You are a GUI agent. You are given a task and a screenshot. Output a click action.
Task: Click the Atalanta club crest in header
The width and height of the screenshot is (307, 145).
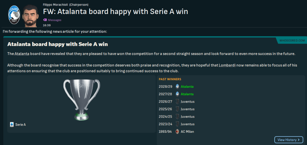coord(13,15)
